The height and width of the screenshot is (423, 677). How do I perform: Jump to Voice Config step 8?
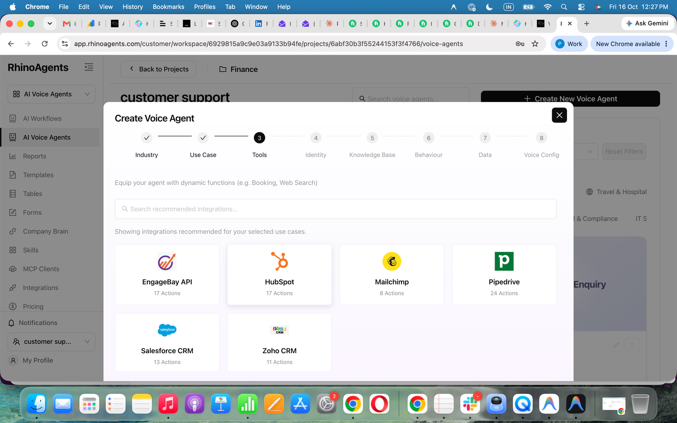click(542, 145)
